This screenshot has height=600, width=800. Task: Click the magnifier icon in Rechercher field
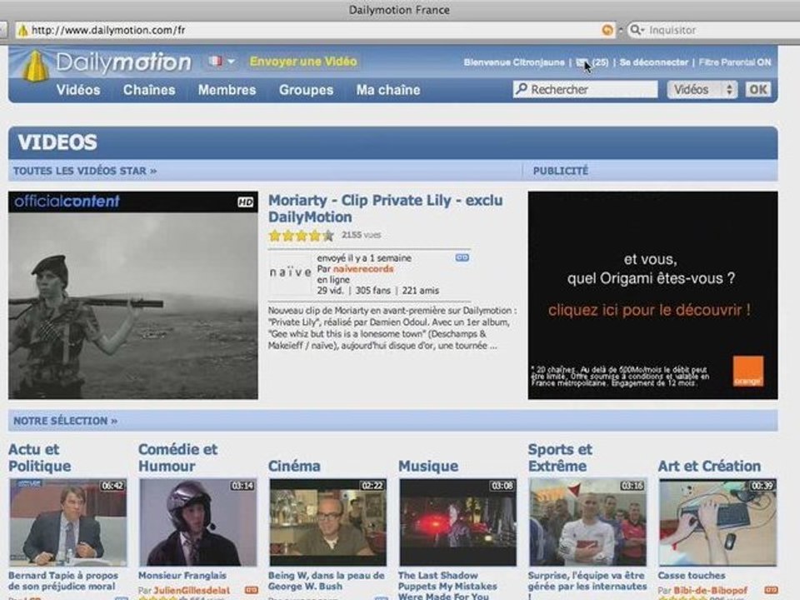pos(522,89)
